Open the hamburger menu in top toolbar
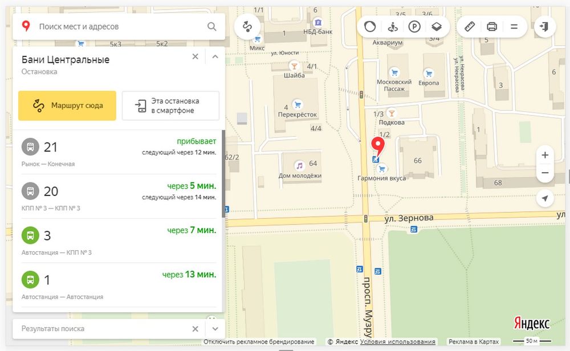Viewport: 570px width, 351px height. [514, 26]
